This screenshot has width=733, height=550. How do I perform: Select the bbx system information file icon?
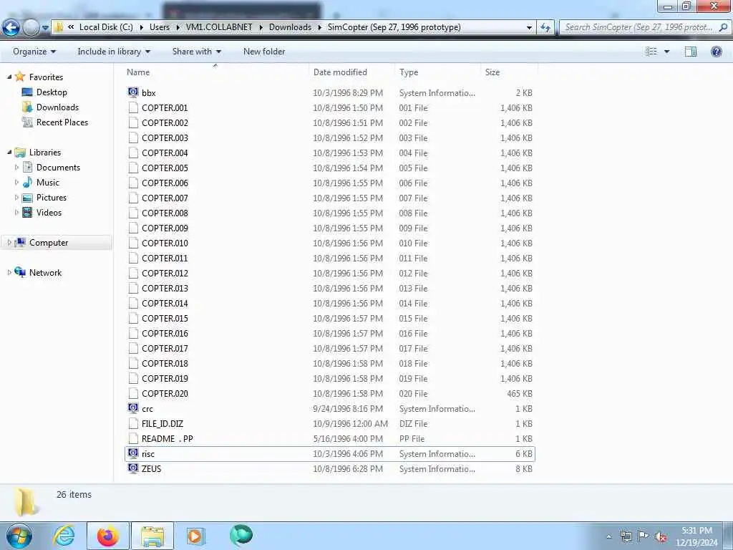coord(133,92)
